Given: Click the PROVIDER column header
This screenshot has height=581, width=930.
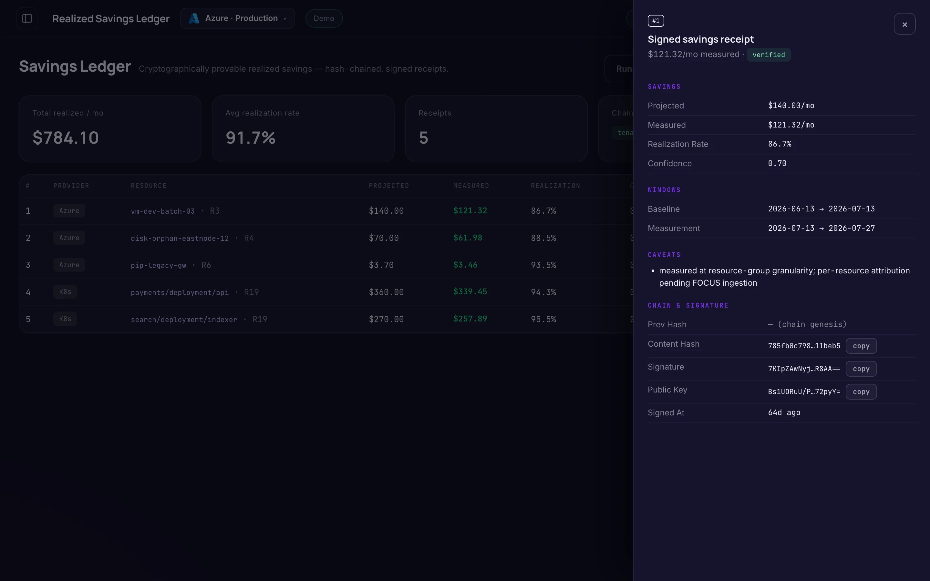Looking at the screenshot, I should pyautogui.click(x=71, y=186).
